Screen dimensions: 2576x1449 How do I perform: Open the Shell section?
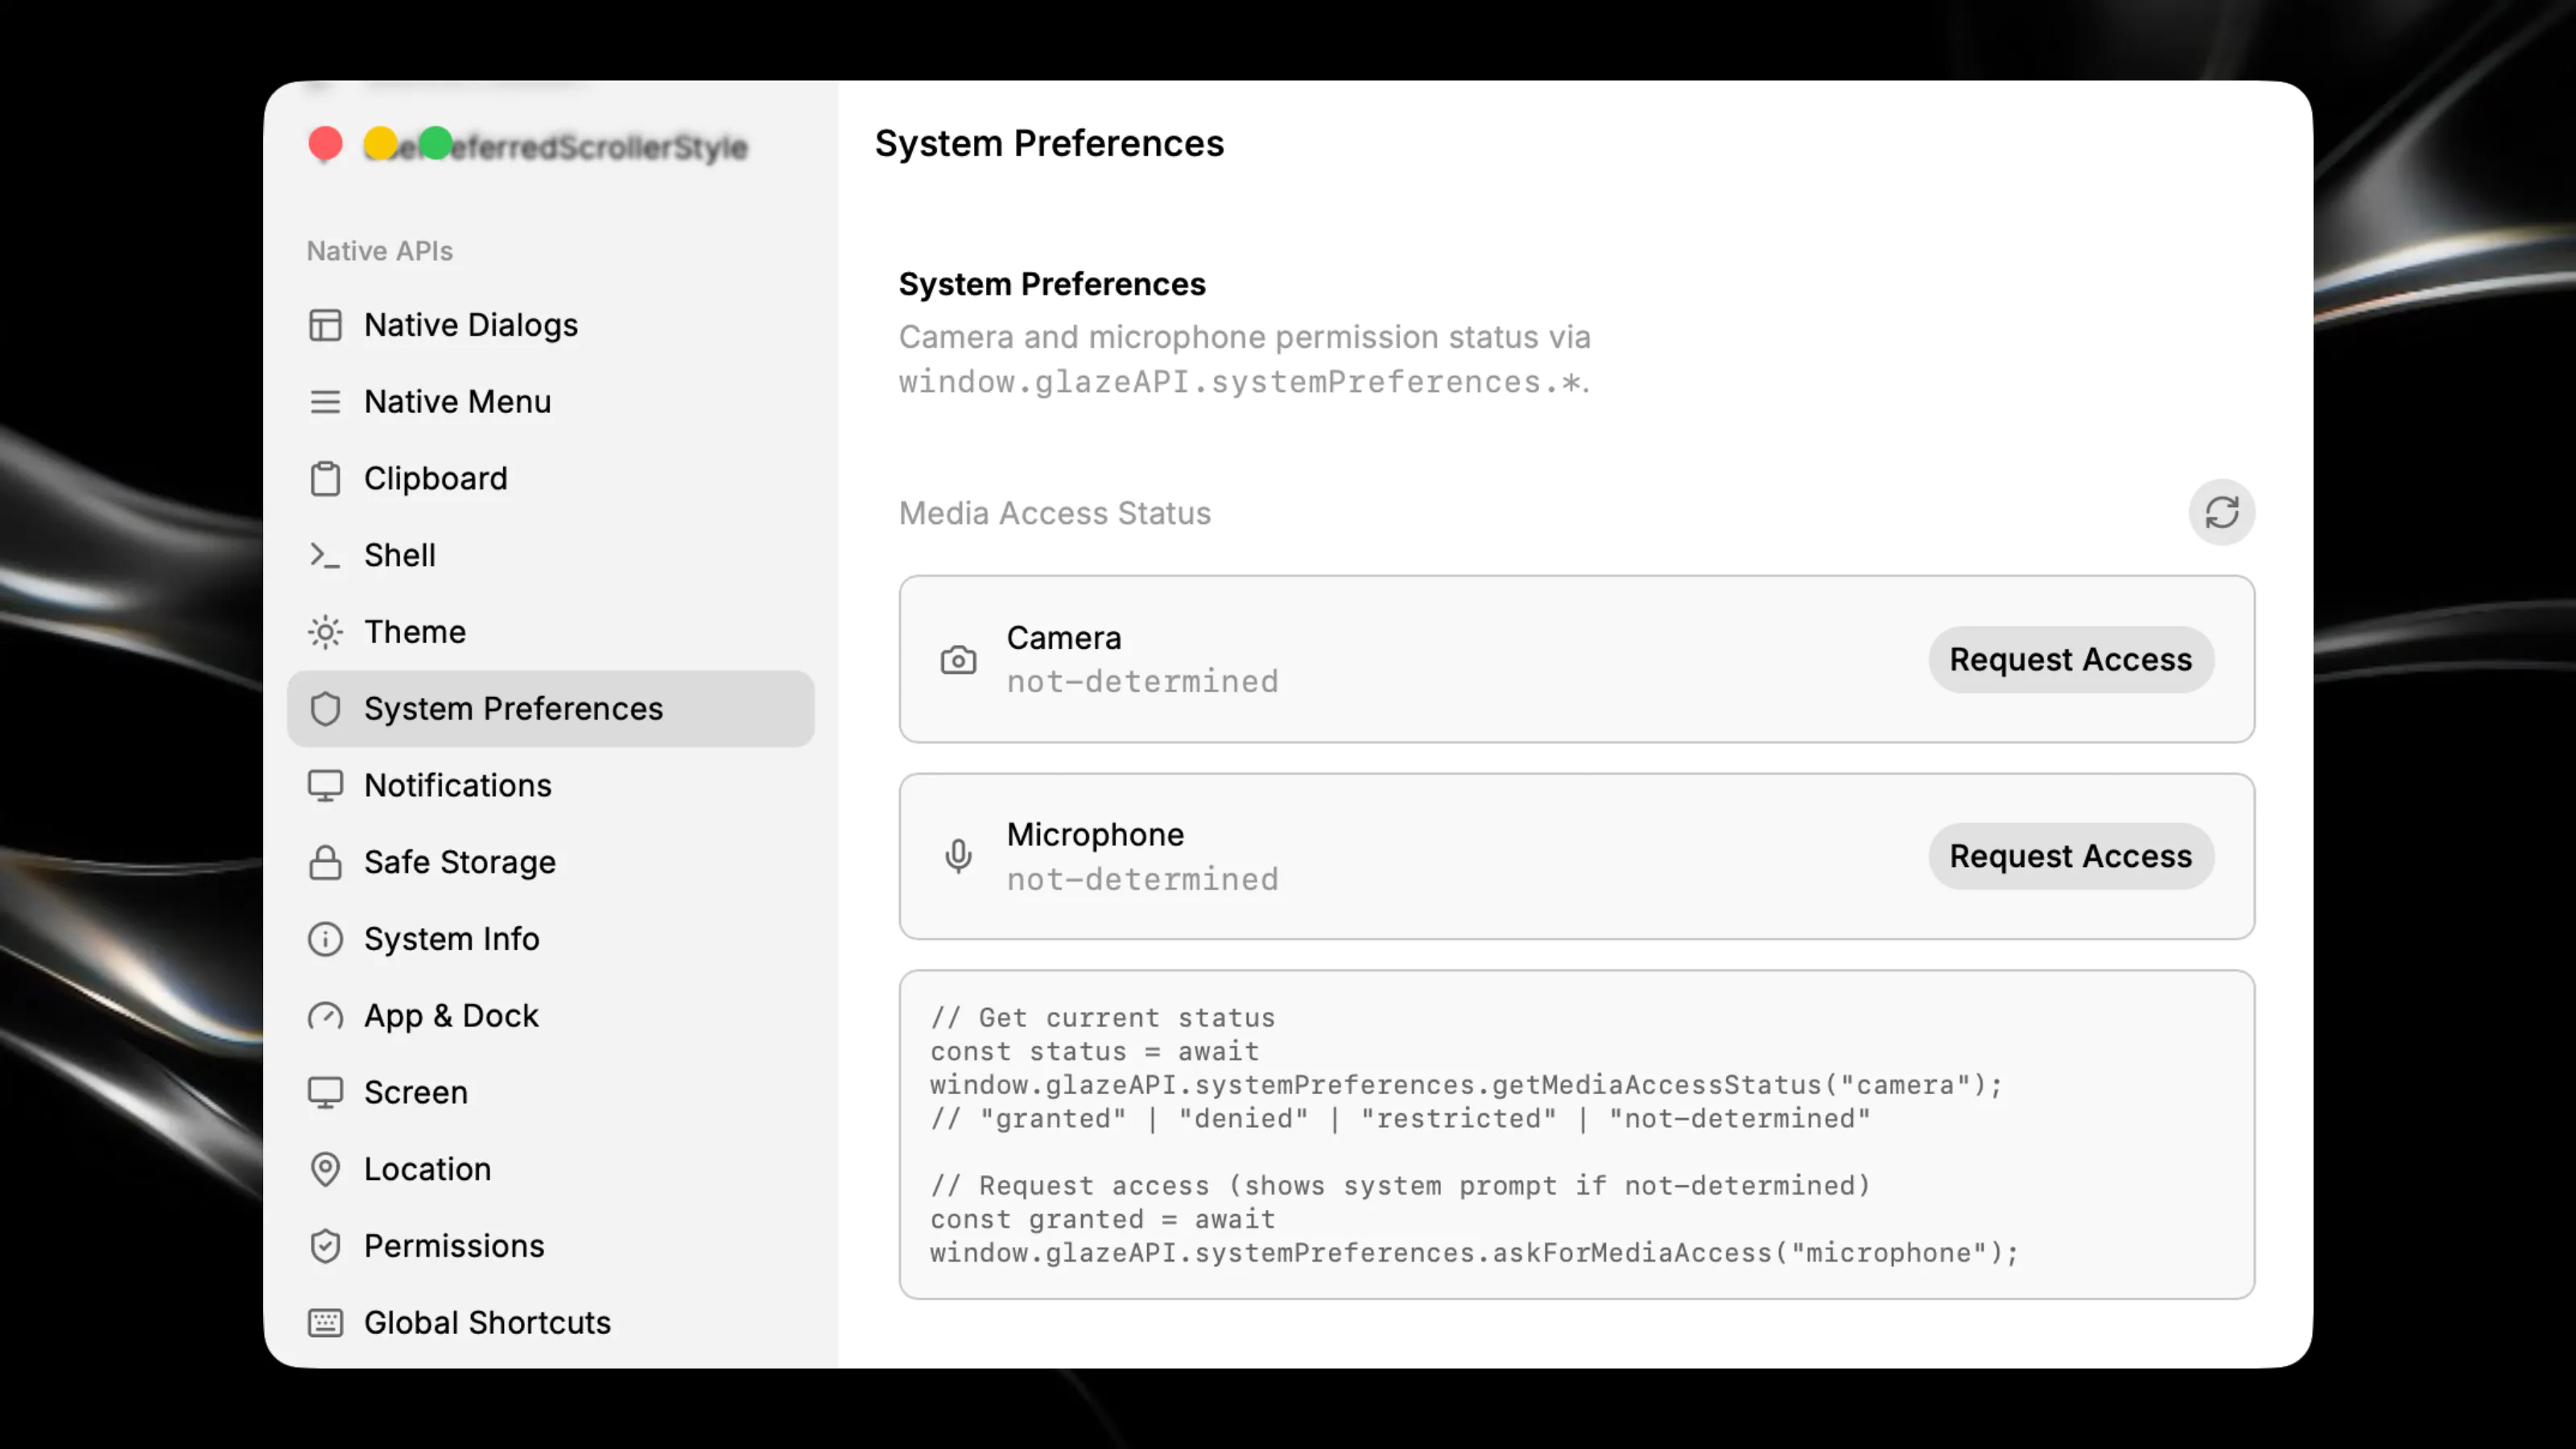click(x=550, y=555)
